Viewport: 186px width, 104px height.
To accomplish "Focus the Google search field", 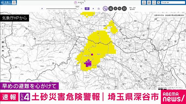I will 173,2.
